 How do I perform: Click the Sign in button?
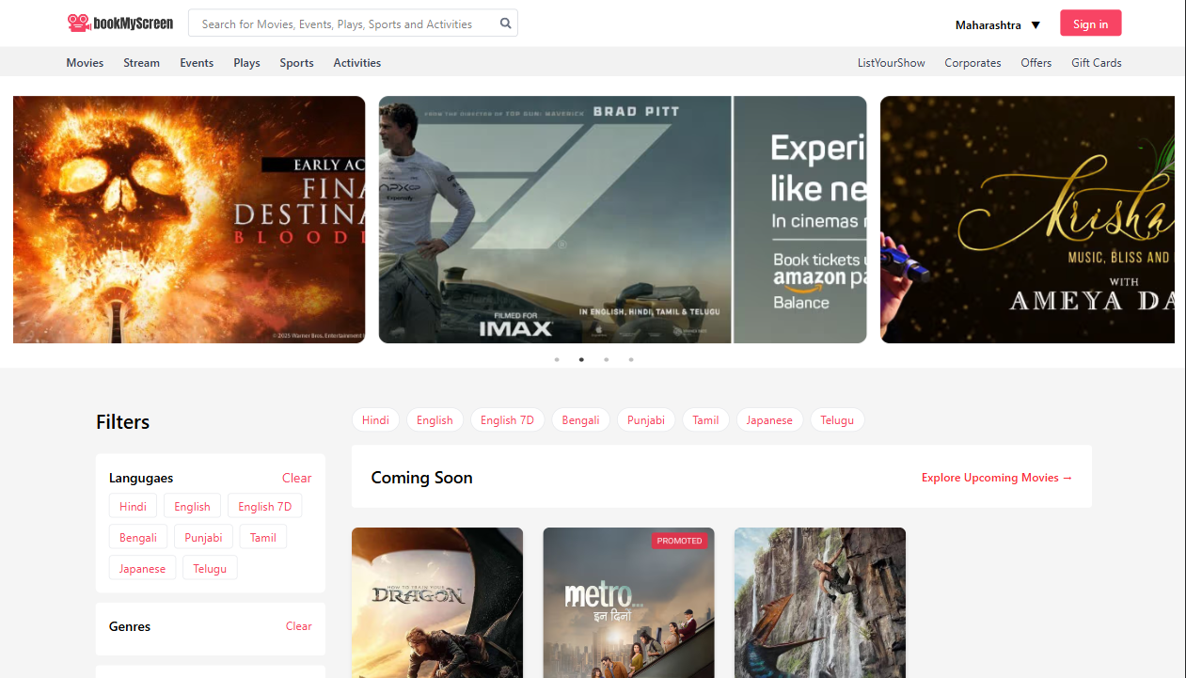pyautogui.click(x=1090, y=24)
